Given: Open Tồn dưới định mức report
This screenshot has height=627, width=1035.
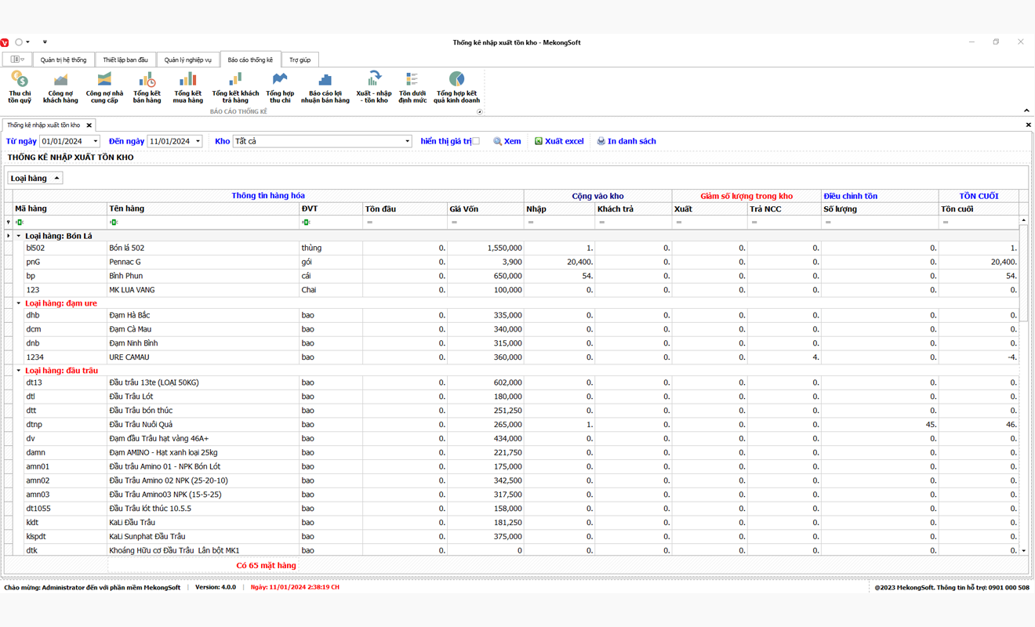Looking at the screenshot, I should tap(412, 86).
